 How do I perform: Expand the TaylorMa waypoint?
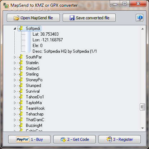(15, 103)
